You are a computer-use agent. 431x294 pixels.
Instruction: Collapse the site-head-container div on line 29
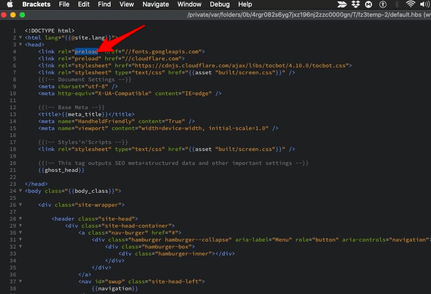[x=20, y=225]
